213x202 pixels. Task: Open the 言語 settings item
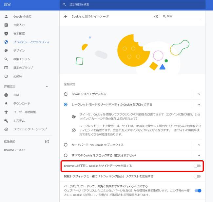pos(16,95)
